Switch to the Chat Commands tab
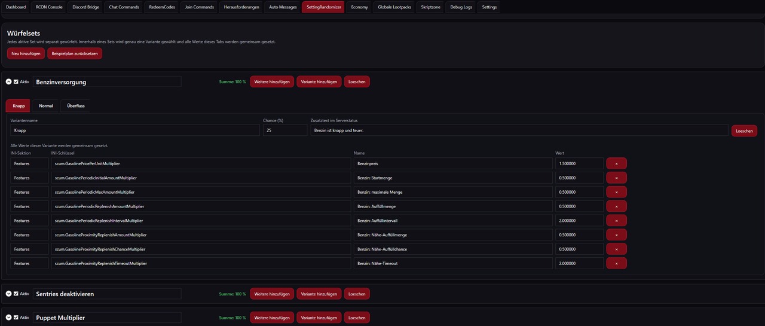Screen dimensions: 765x326 pos(124,7)
